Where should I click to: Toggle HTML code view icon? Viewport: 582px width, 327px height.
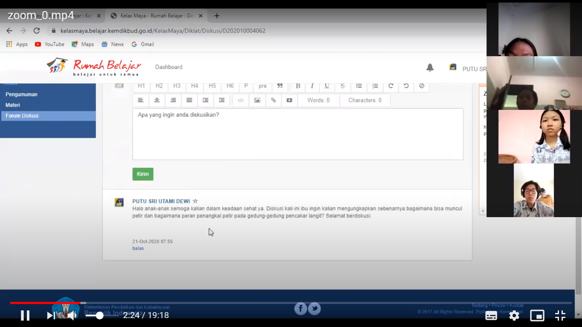241,100
